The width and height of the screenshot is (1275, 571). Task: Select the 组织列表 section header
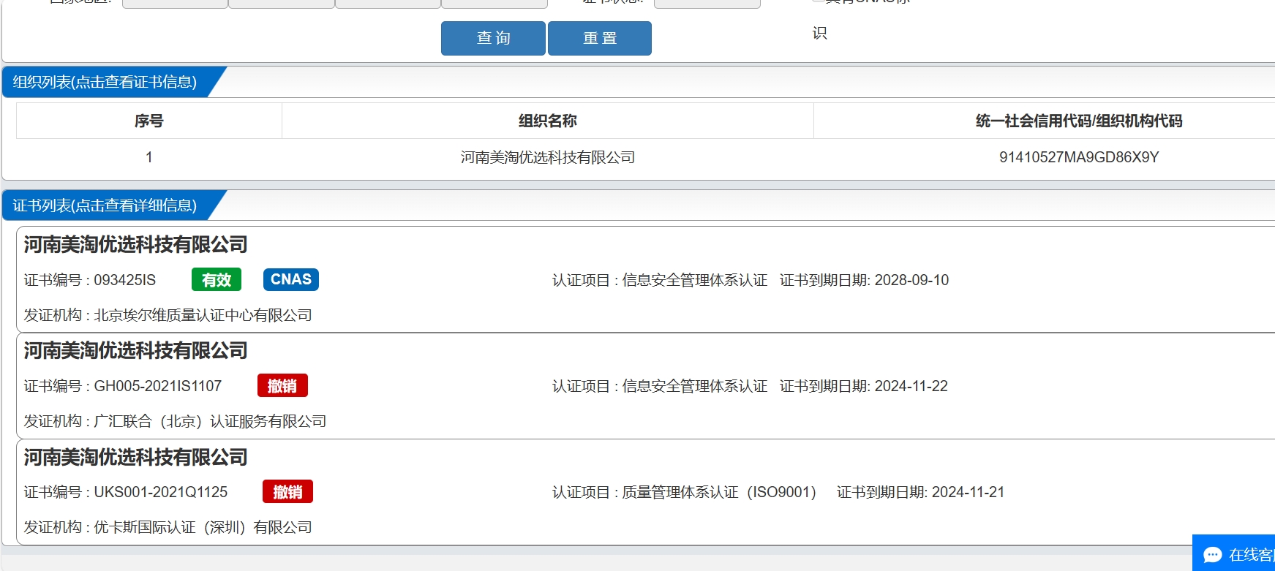(105, 82)
